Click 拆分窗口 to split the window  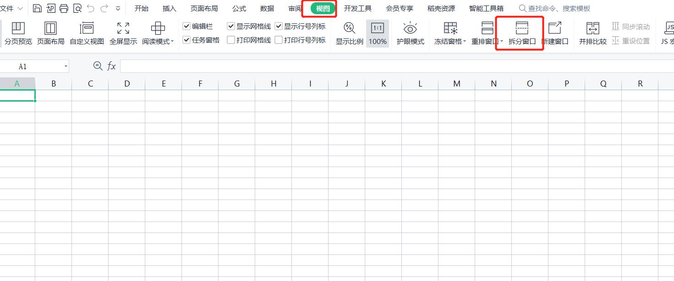point(519,33)
